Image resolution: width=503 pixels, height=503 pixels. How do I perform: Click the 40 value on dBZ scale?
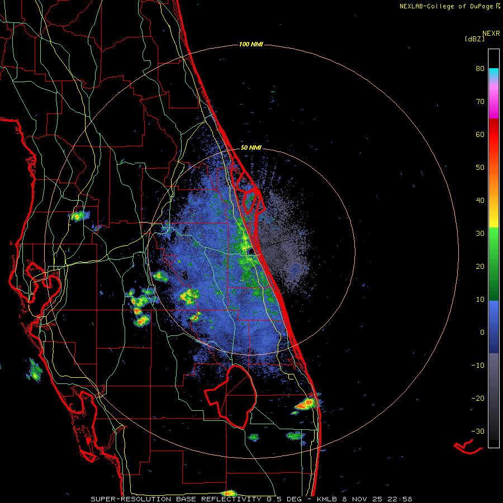[480, 201]
